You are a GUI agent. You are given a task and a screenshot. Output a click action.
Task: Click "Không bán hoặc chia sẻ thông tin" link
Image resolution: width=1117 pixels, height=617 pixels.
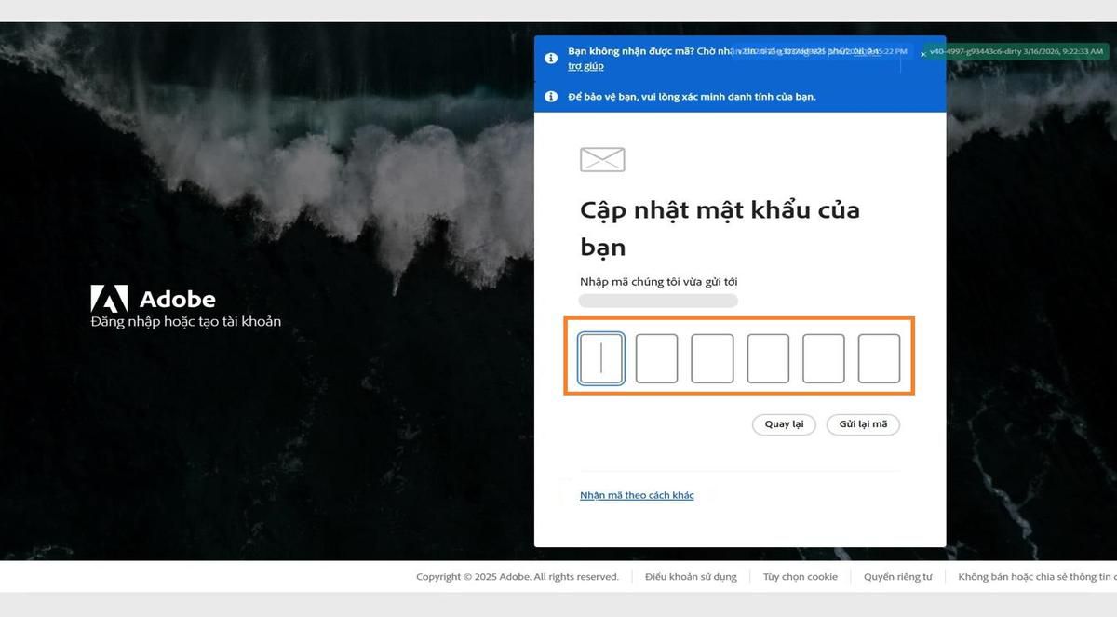point(1033,576)
